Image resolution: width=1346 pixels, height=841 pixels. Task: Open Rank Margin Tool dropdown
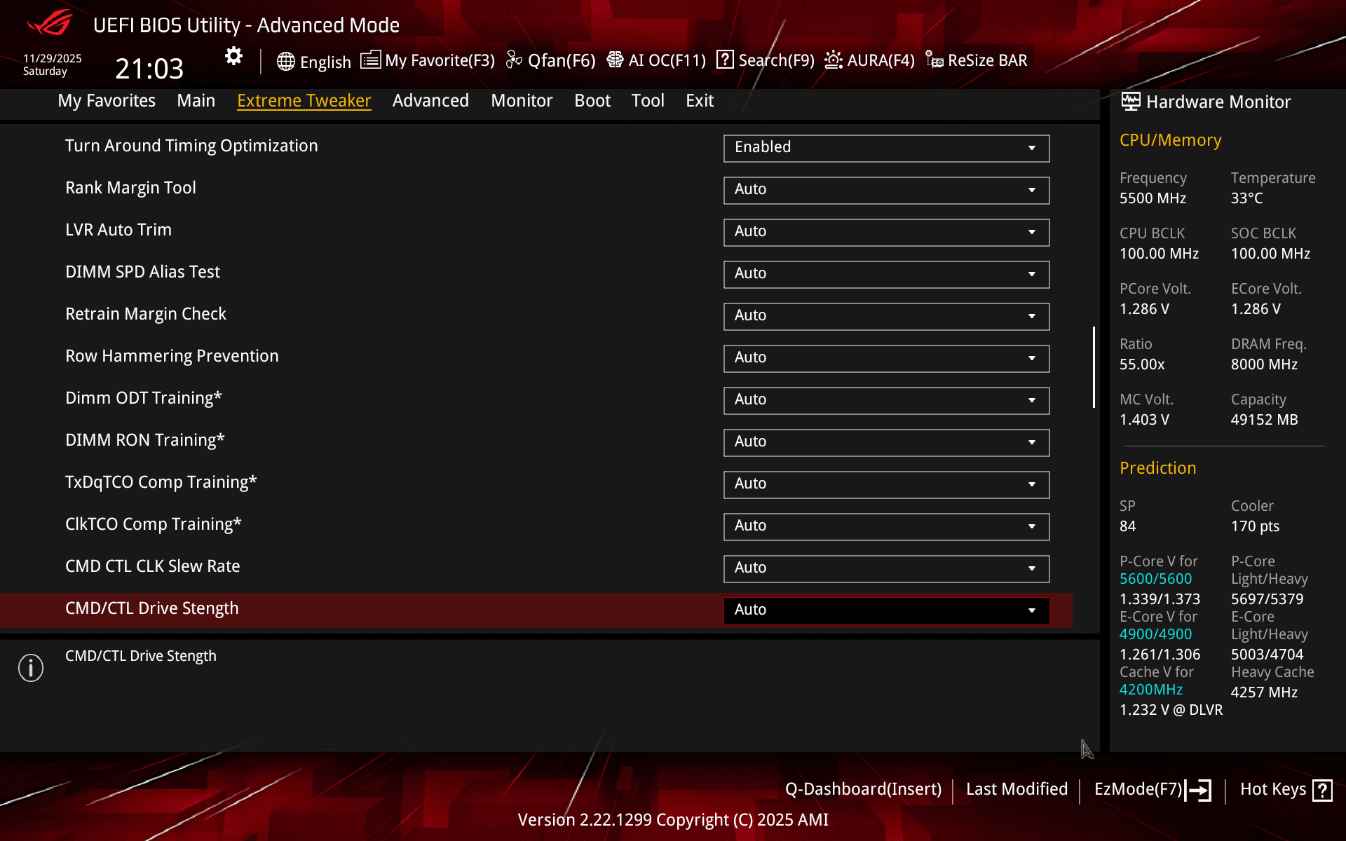(886, 190)
